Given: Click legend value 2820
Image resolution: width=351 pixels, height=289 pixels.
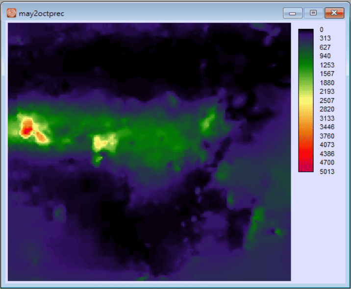Looking at the screenshot, I should pyautogui.click(x=327, y=109).
